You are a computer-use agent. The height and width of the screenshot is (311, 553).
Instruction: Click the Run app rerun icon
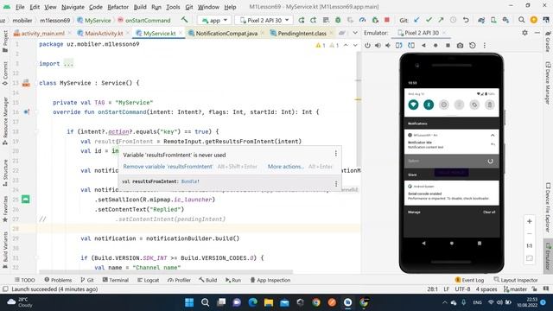click(302, 20)
